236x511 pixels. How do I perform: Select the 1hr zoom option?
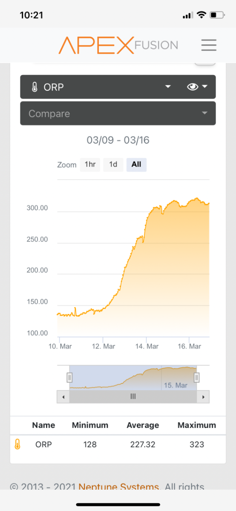click(x=90, y=165)
